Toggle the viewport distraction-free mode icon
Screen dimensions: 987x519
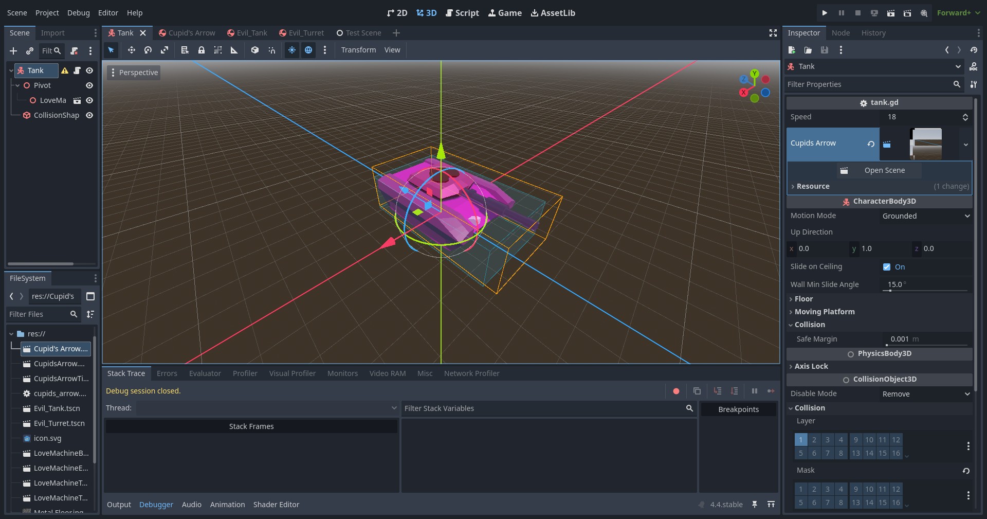pyautogui.click(x=773, y=33)
